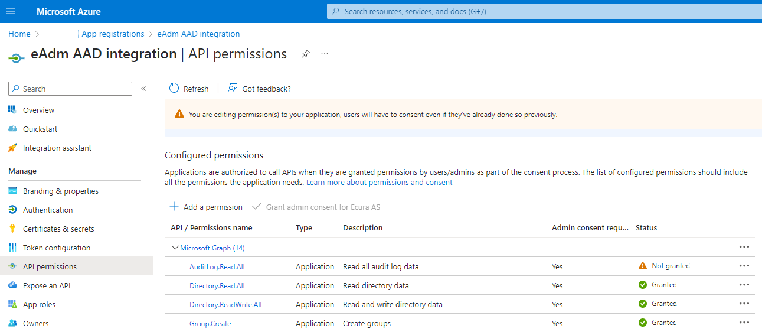Click the App roles icon
Screen dimensions: 762x332
[x=12, y=304]
